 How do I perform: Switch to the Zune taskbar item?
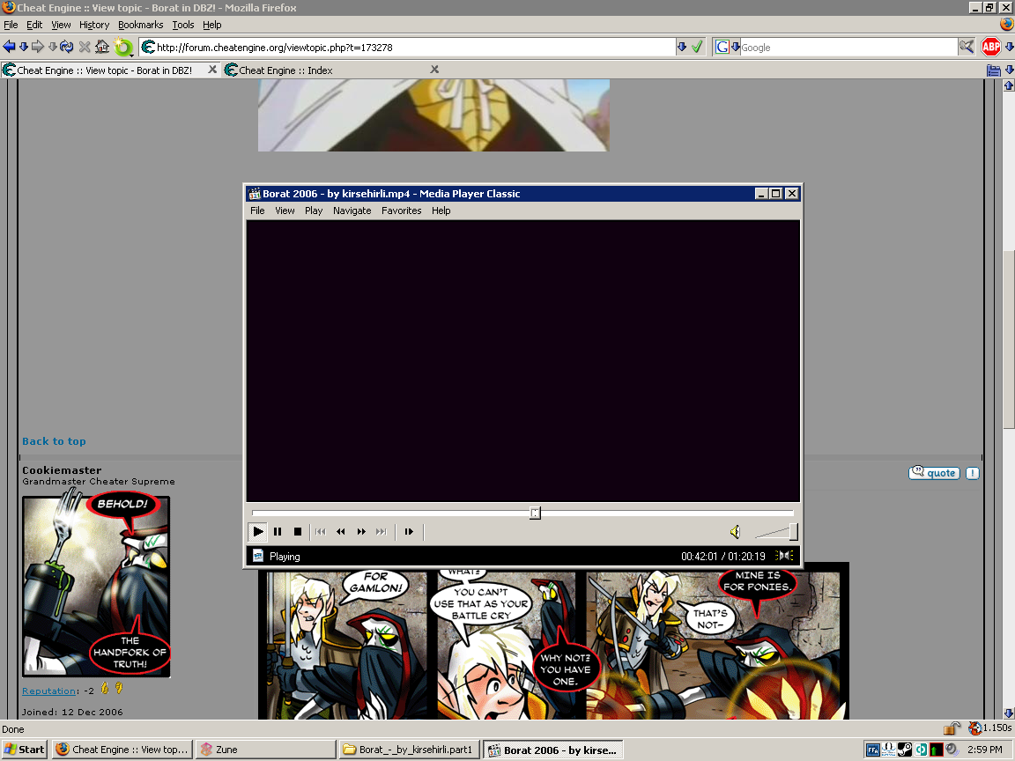point(266,750)
